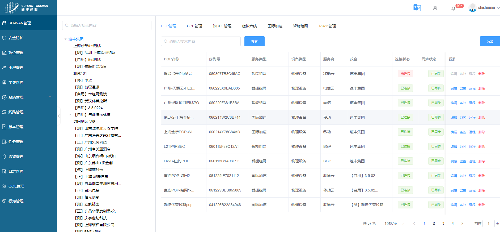Go to the previous page arrow

point(414,224)
